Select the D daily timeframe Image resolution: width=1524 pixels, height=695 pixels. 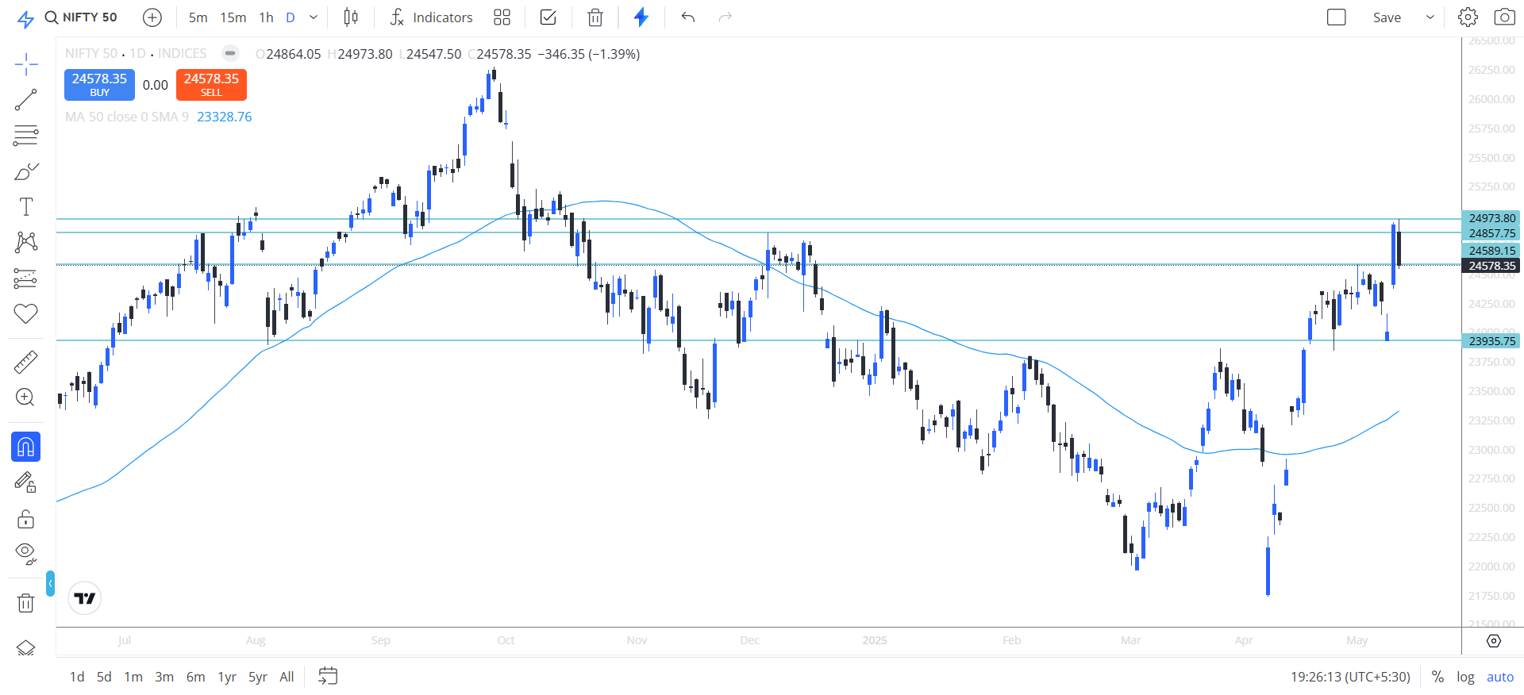point(291,17)
